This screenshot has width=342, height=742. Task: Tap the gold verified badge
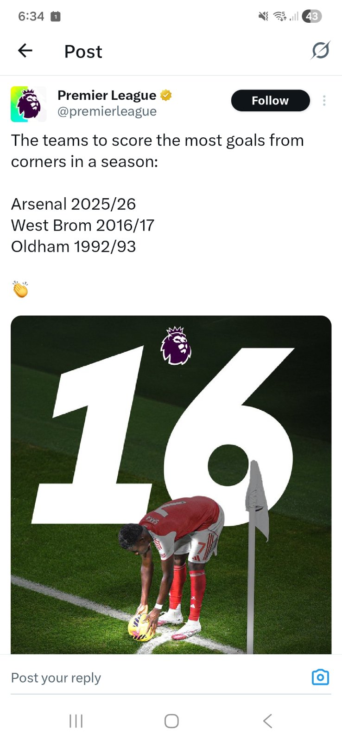[x=166, y=95]
